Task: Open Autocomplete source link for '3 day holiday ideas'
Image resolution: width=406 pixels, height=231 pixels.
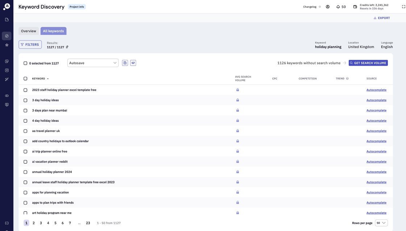Action: [x=376, y=100]
